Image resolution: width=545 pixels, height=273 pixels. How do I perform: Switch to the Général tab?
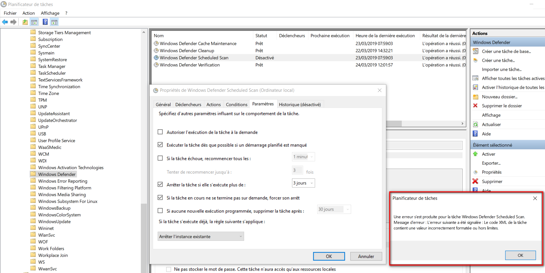[163, 104]
